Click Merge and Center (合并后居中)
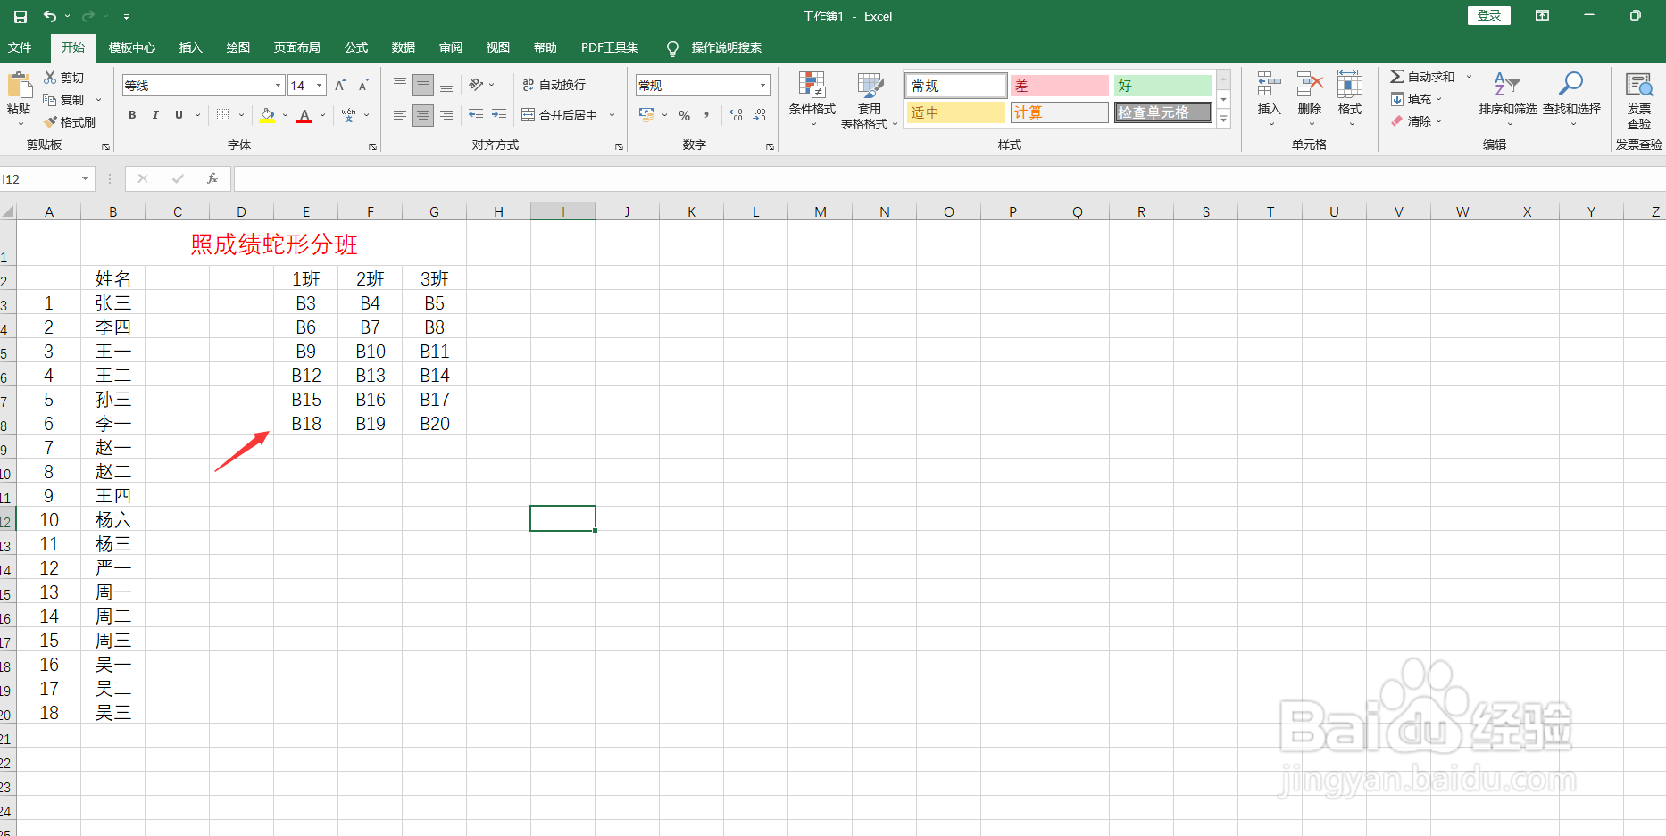The width and height of the screenshot is (1666, 836). (560, 115)
